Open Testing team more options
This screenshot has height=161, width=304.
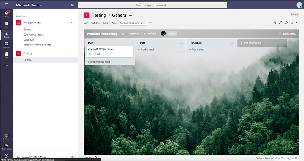click(73, 53)
